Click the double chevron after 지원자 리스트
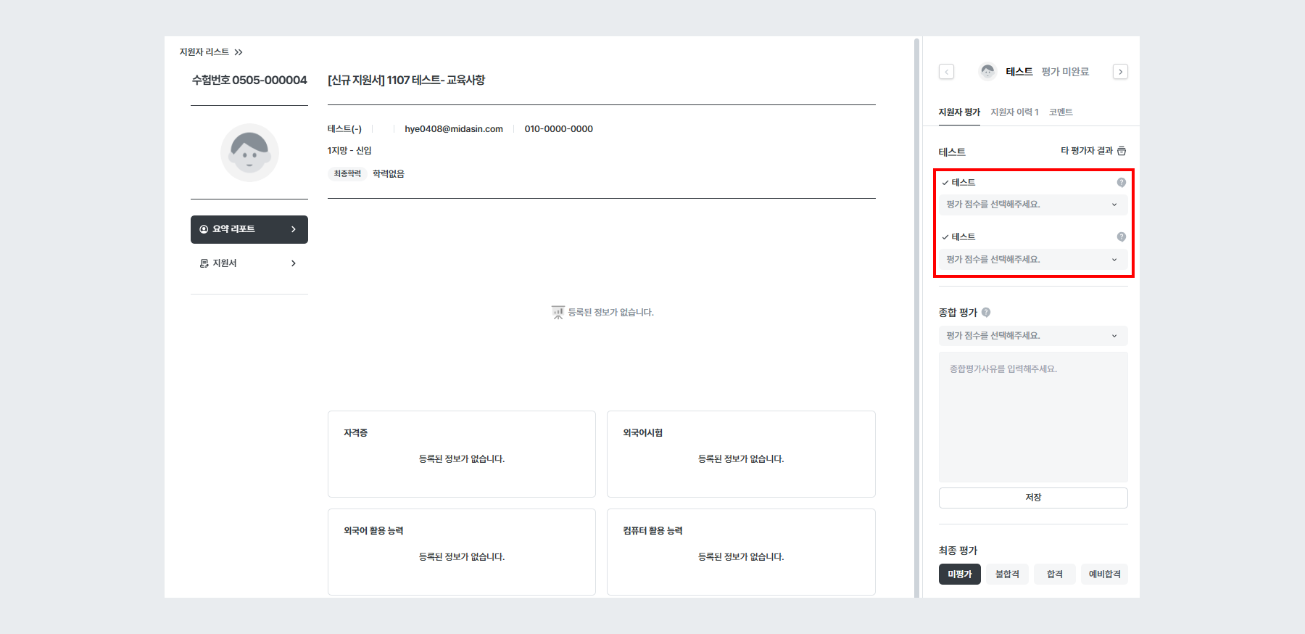The height and width of the screenshot is (634, 1305). [239, 52]
